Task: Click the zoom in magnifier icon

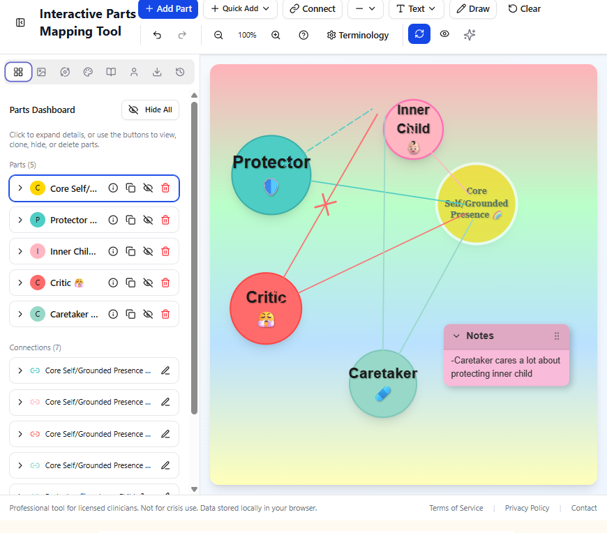Action: [x=275, y=34]
